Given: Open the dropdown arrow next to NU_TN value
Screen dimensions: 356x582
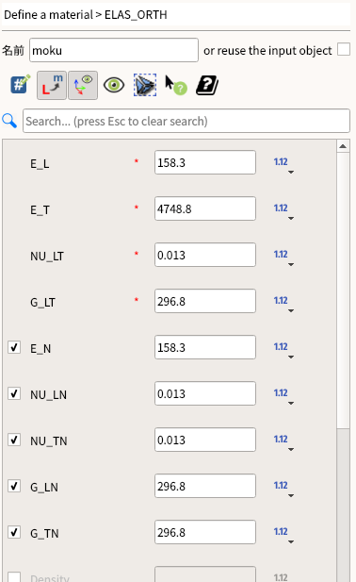Looking at the screenshot, I should pos(291,450).
